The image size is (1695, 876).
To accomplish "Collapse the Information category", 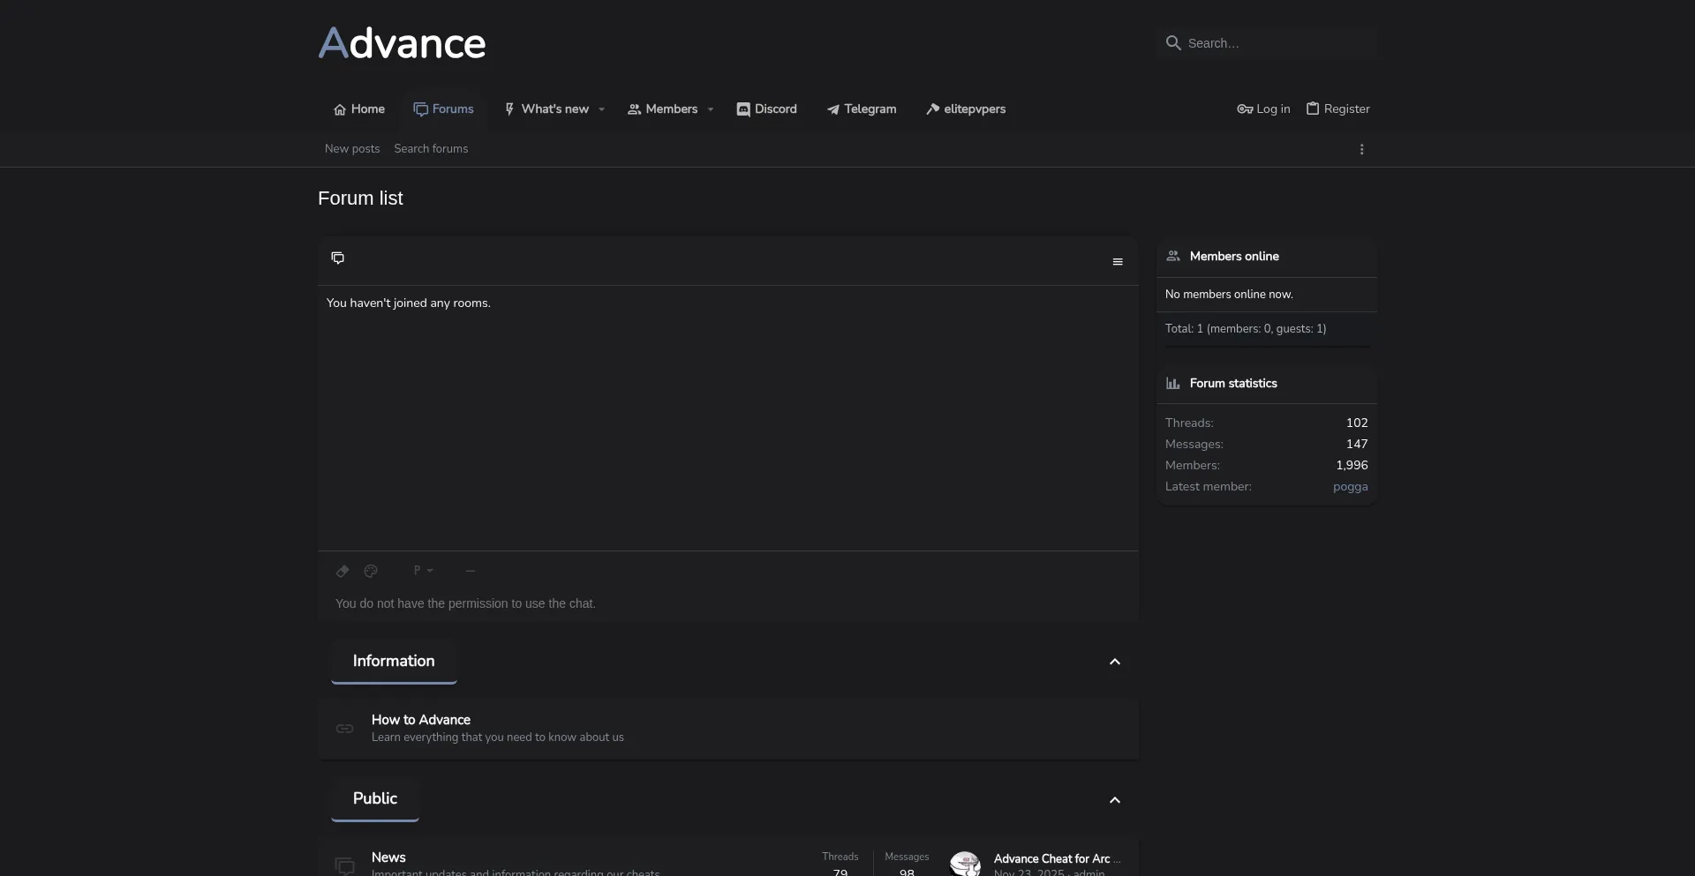I will (x=1115, y=663).
